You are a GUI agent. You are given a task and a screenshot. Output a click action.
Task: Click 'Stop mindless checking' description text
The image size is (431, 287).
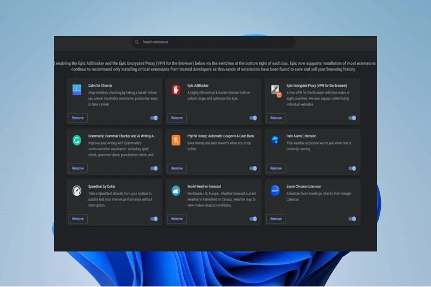(x=123, y=99)
